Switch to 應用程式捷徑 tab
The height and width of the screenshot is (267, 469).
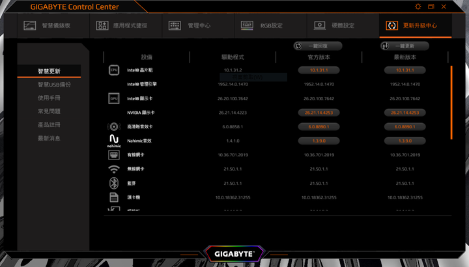[x=126, y=25]
